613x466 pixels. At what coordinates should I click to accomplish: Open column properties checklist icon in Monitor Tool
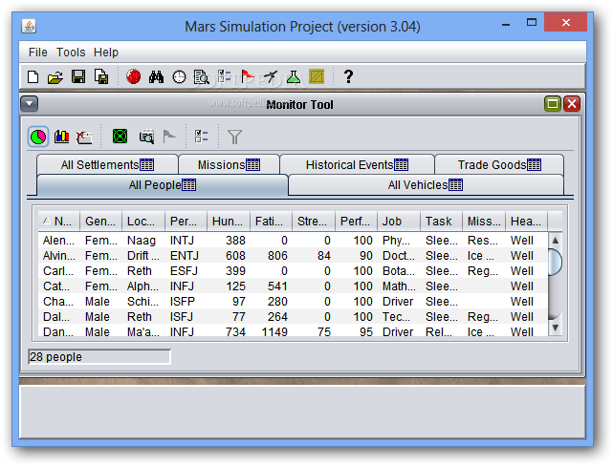(x=202, y=137)
